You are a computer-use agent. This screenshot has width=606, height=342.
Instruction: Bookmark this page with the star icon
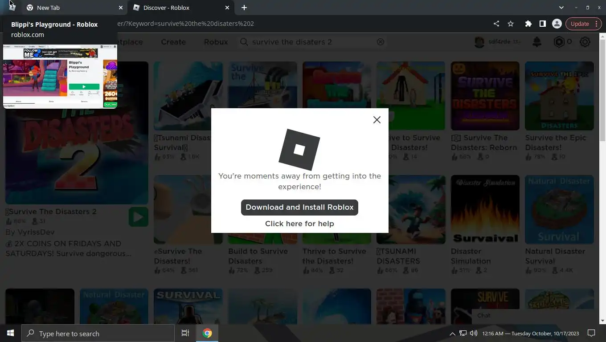511,24
